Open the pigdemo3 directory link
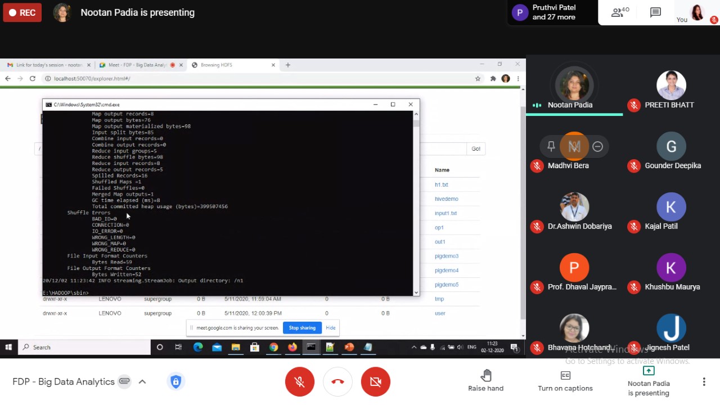 coord(446,256)
